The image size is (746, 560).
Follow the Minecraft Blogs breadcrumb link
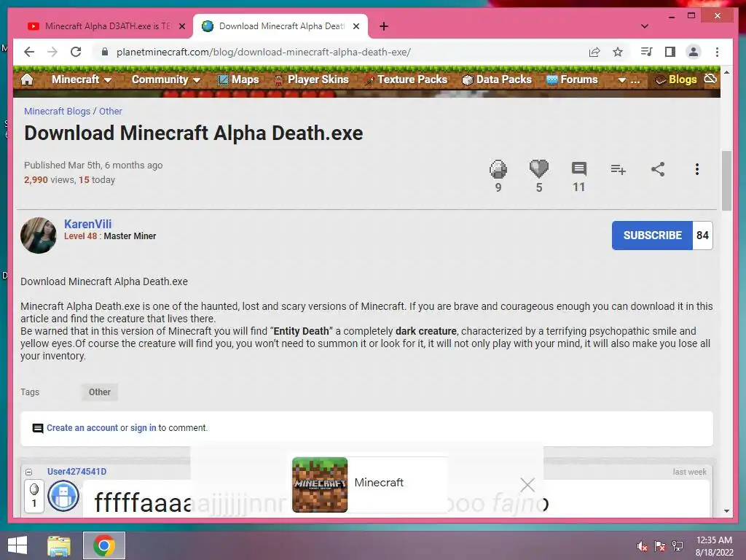click(57, 111)
